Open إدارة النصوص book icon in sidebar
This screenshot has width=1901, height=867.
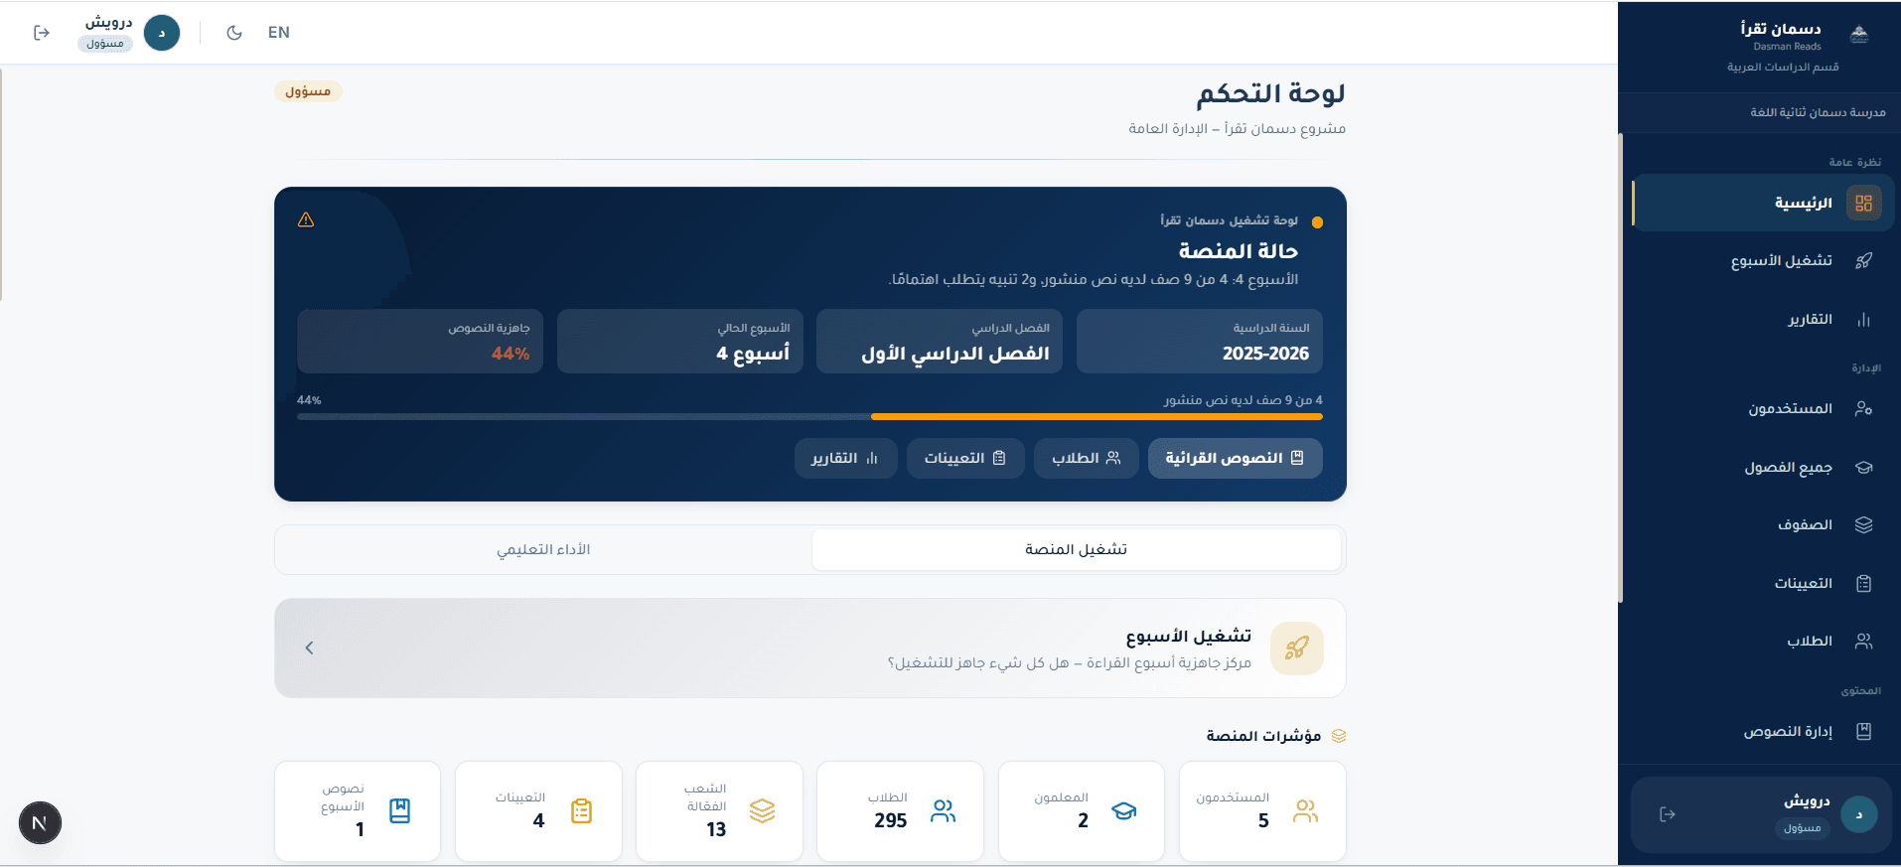coord(1864,731)
